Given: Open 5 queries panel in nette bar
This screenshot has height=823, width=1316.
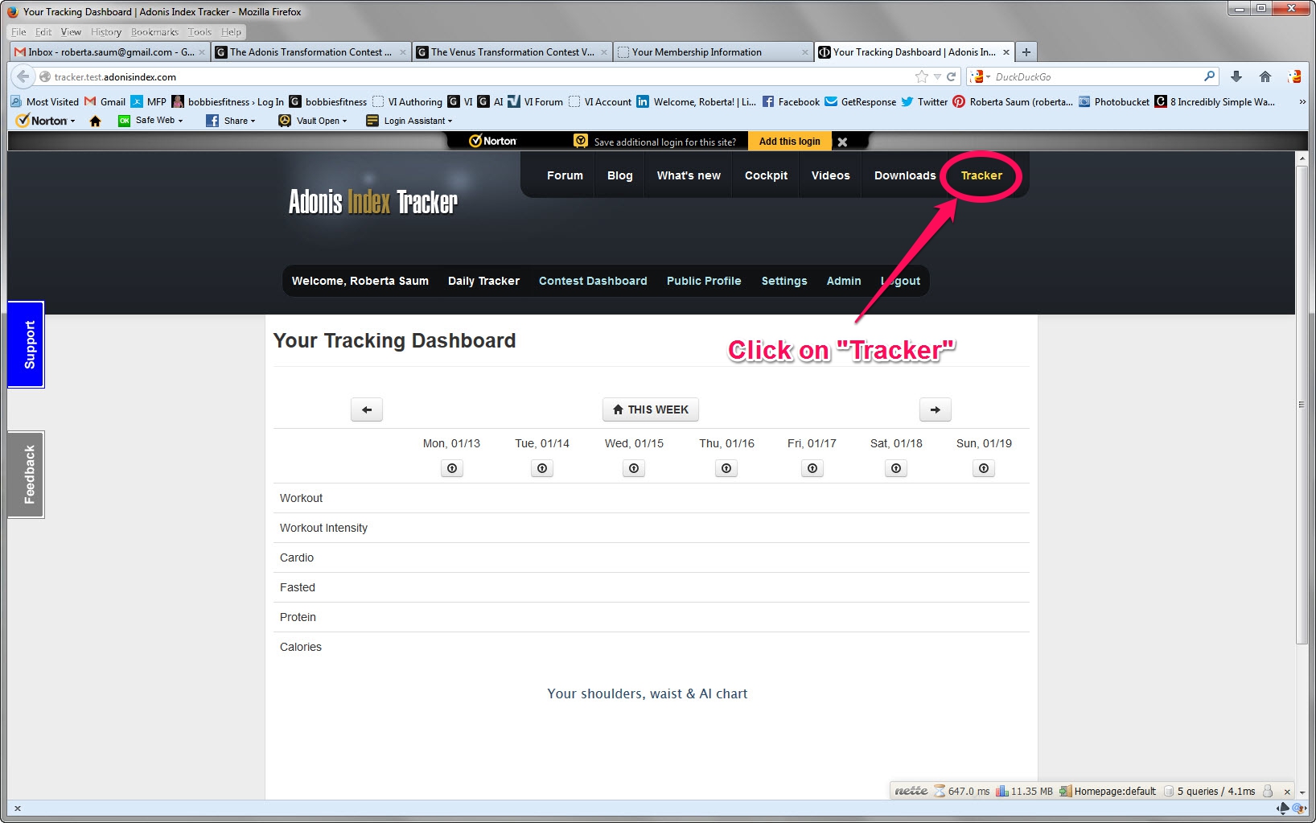Looking at the screenshot, I should click(1211, 792).
